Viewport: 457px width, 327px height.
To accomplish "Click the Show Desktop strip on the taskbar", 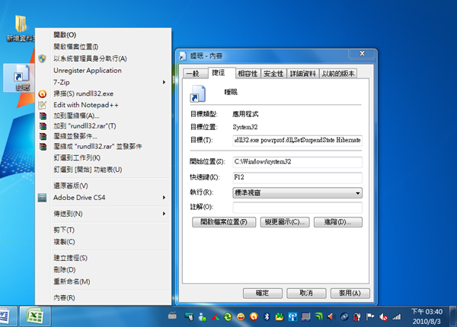I will (453, 316).
